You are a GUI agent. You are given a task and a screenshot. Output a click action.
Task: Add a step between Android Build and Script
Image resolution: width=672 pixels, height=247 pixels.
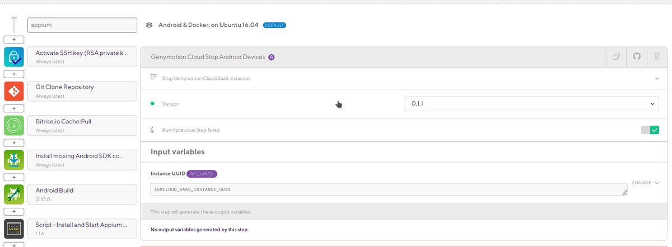coord(14,212)
